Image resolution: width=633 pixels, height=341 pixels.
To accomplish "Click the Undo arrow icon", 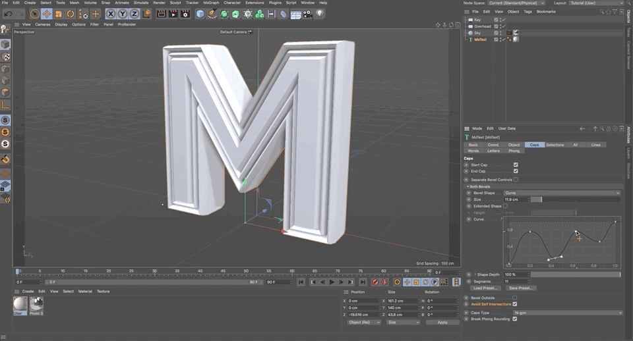I will coord(8,14).
